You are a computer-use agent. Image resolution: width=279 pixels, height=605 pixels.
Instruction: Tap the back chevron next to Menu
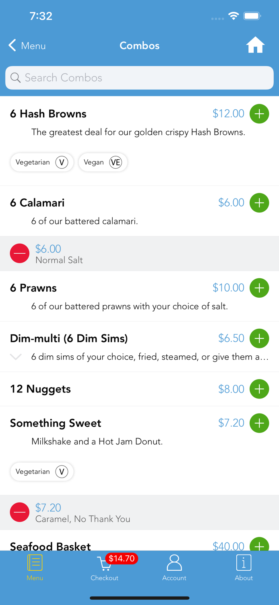(12, 46)
